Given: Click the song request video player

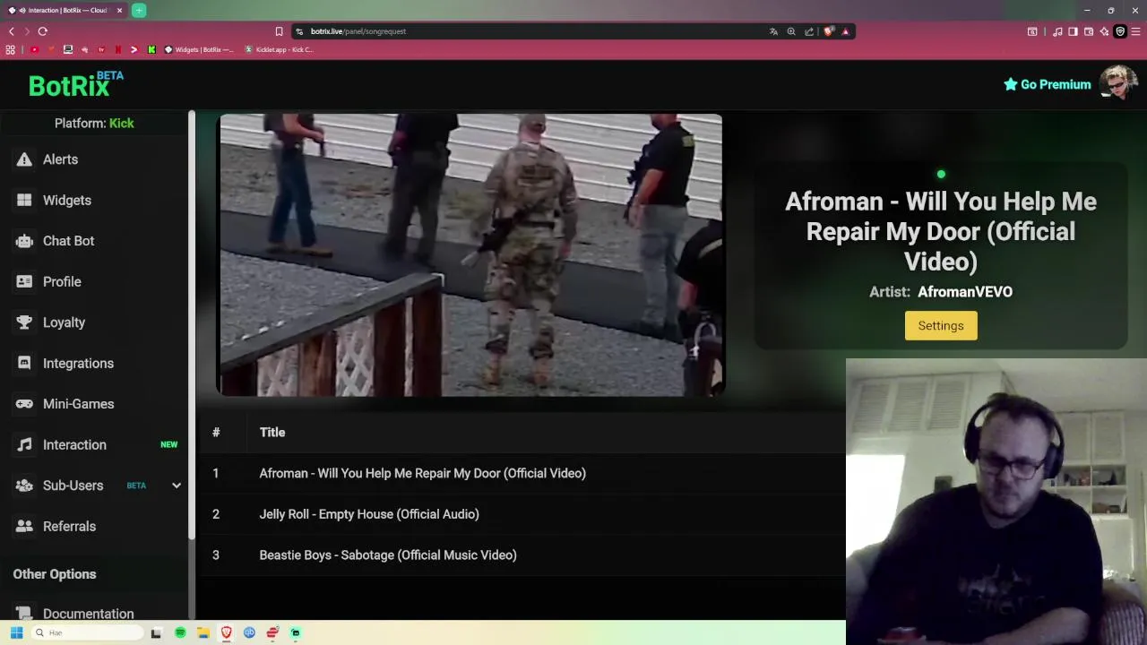Looking at the screenshot, I should click(x=470, y=254).
